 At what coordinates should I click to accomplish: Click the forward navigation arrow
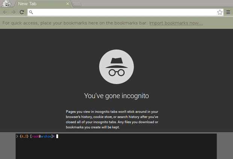click(x=14, y=12)
